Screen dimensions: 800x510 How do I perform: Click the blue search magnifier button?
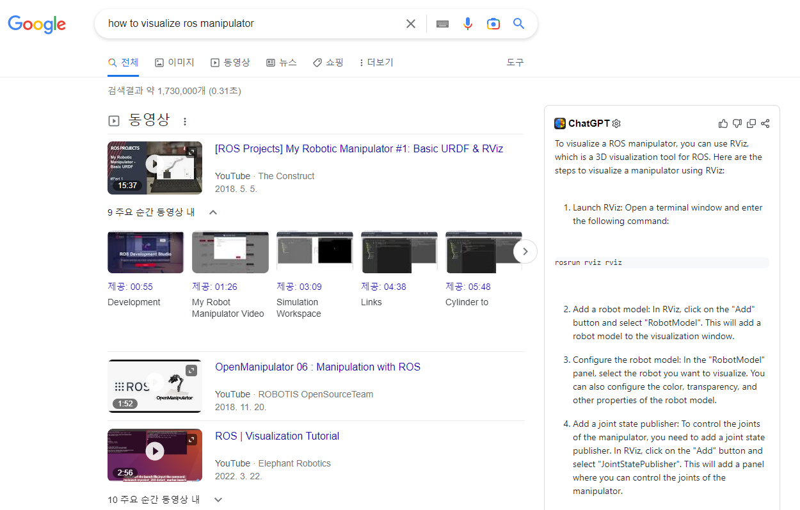(519, 24)
